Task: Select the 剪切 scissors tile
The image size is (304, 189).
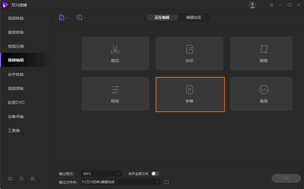Action: (115, 53)
